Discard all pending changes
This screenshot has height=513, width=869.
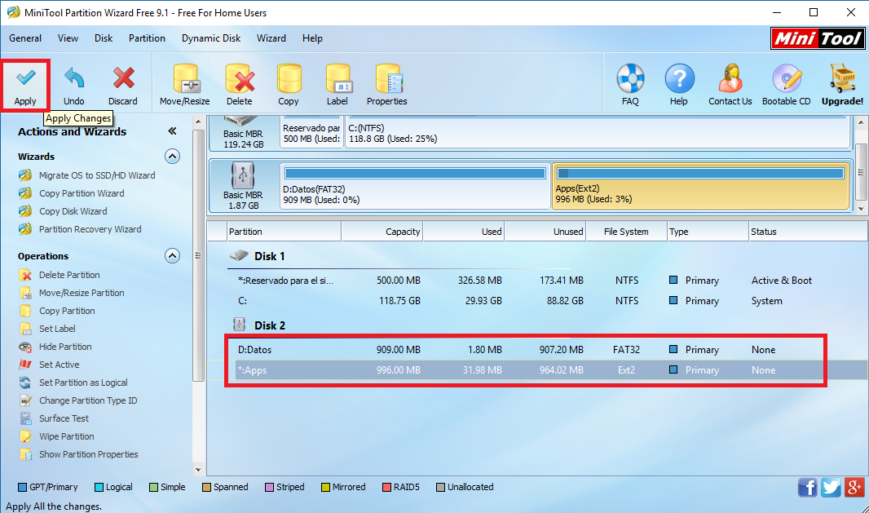[122, 86]
